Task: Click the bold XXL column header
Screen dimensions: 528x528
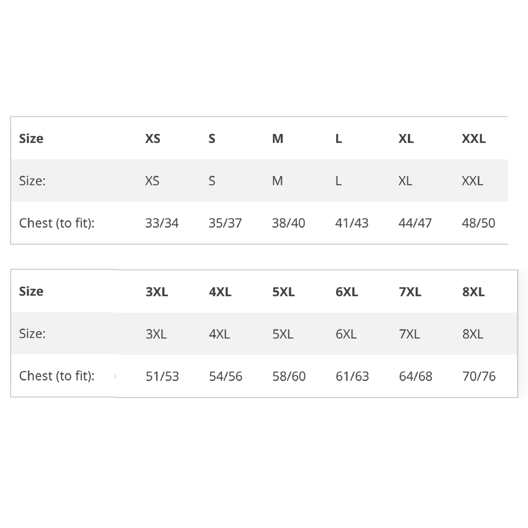Action: pyautogui.click(x=474, y=139)
